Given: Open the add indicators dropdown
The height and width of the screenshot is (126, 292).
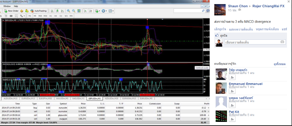Looking at the screenshot, I should 97,11.
